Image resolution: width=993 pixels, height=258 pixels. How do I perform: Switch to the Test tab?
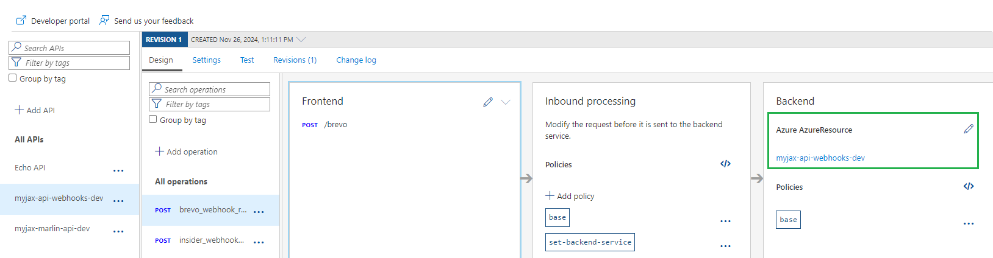click(247, 60)
